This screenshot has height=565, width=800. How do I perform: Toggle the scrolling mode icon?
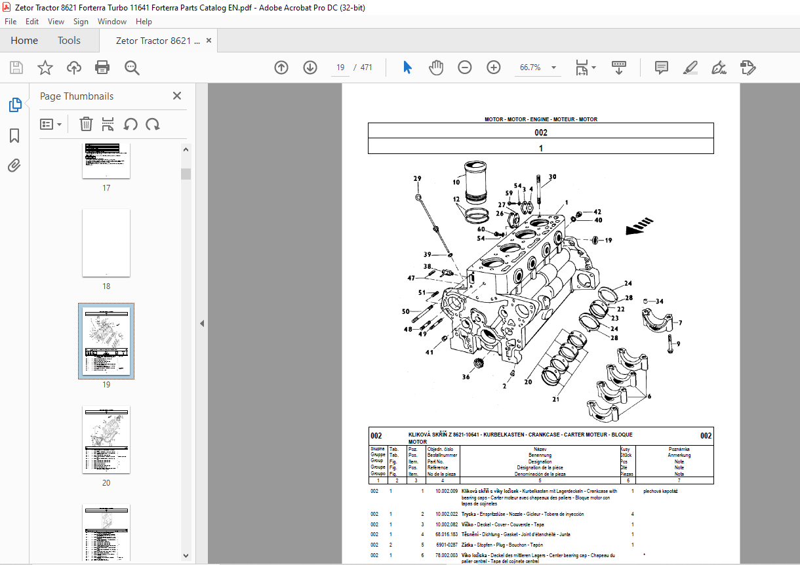click(x=619, y=68)
